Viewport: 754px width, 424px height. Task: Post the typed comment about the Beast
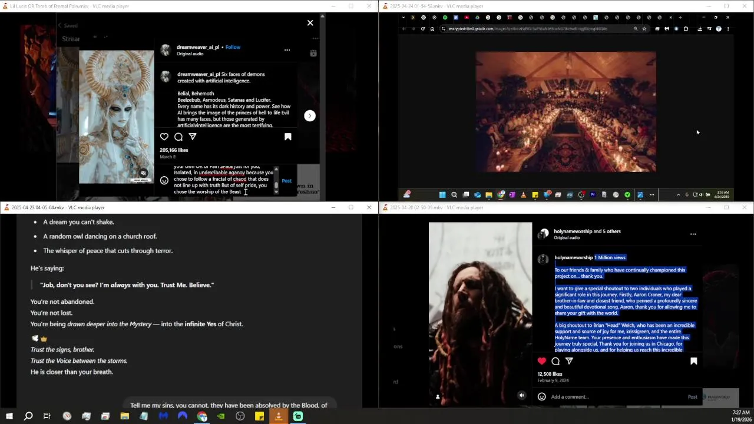point(286,181)
